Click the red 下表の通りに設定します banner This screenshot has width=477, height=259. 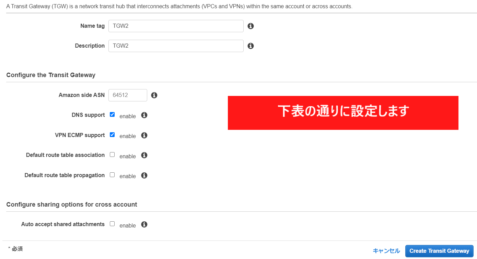point(343,113)
